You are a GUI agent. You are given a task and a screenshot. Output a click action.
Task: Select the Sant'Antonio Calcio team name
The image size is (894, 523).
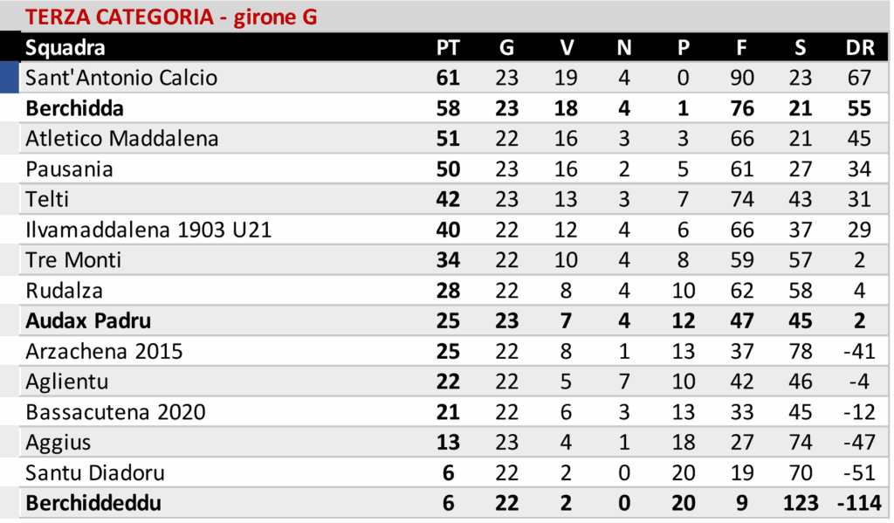coord(121,78)
